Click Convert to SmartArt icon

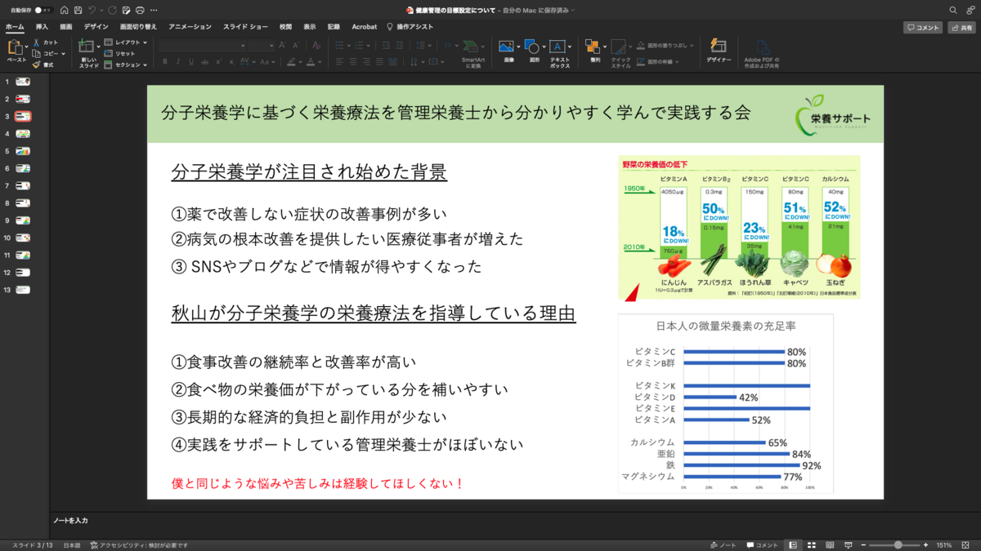coord(473,53)
